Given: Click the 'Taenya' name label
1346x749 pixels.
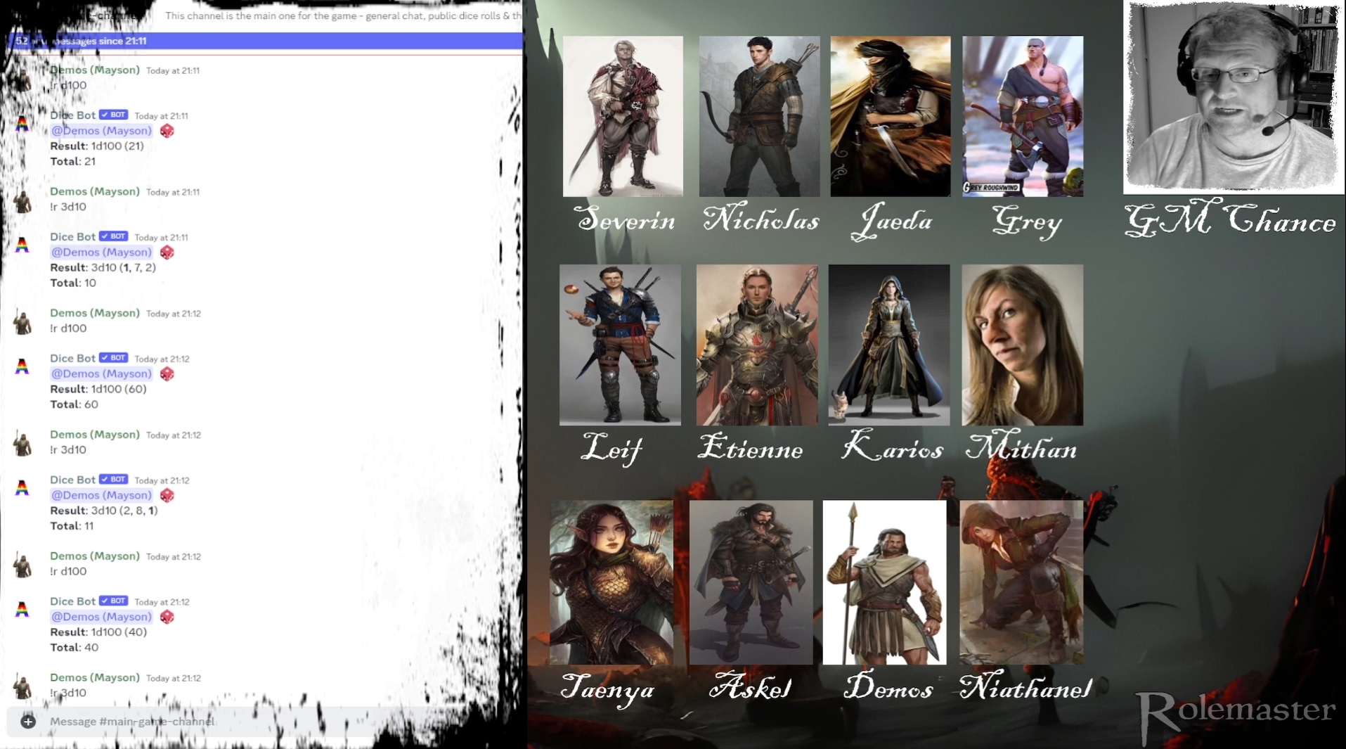Looking at the screenshot, I should (x=608, y=689).
